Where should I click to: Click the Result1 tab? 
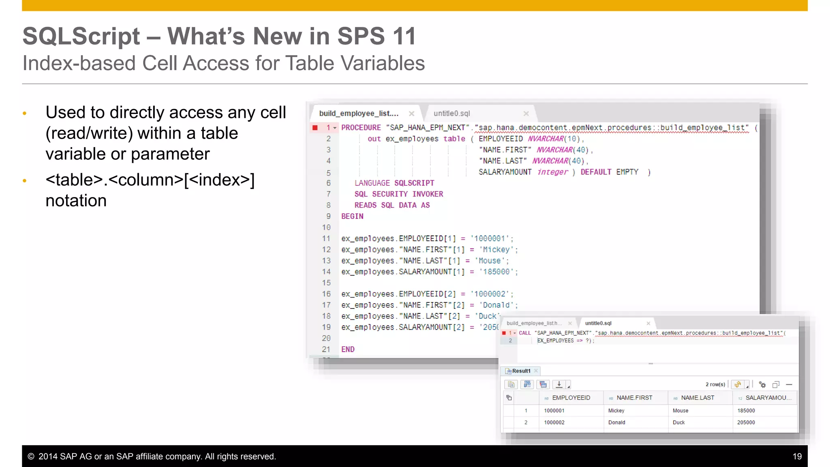pos(521,371)
